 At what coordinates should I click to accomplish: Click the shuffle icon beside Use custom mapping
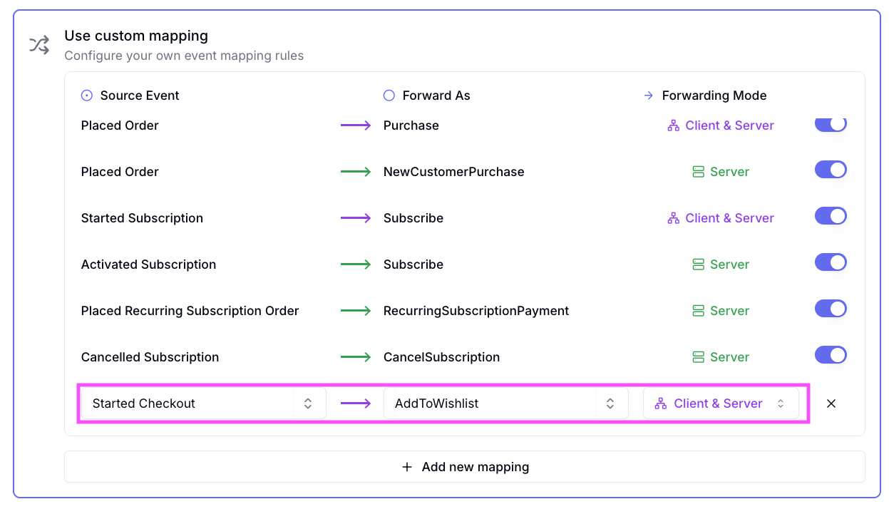click(x=39, y=44)
